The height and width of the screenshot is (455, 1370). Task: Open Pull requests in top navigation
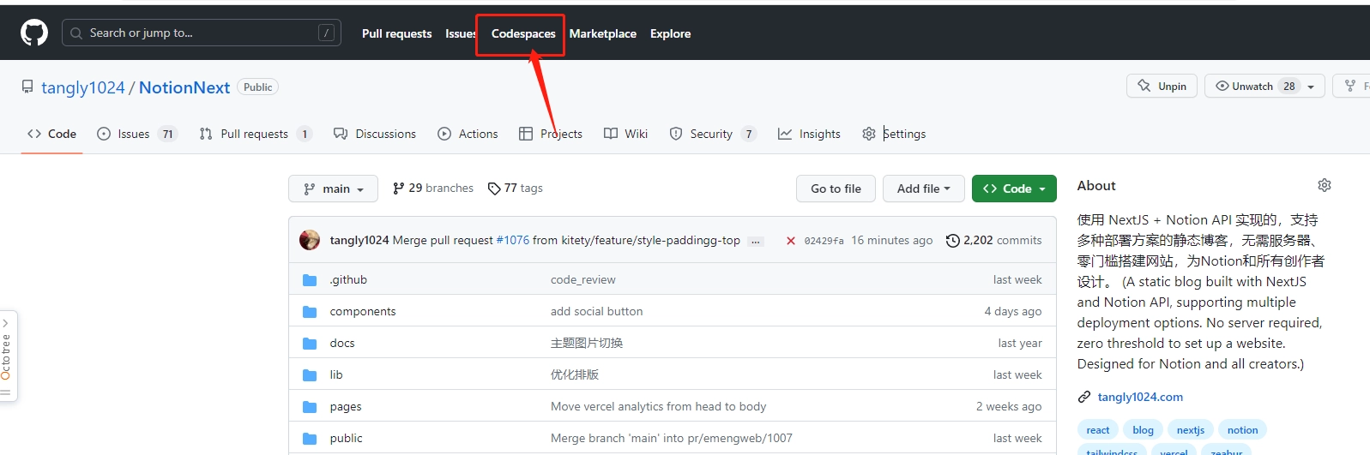[396, 33]
